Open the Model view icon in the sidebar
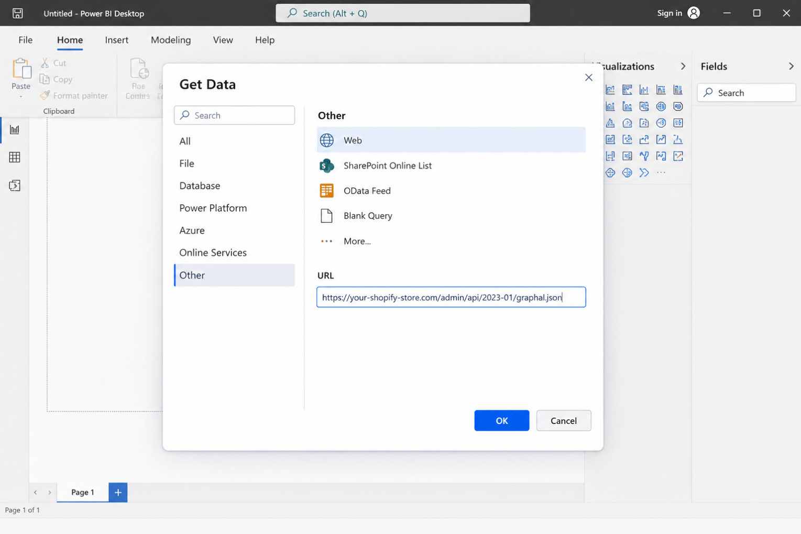Viewport: 801px width, 534px height. coord(15,186)
